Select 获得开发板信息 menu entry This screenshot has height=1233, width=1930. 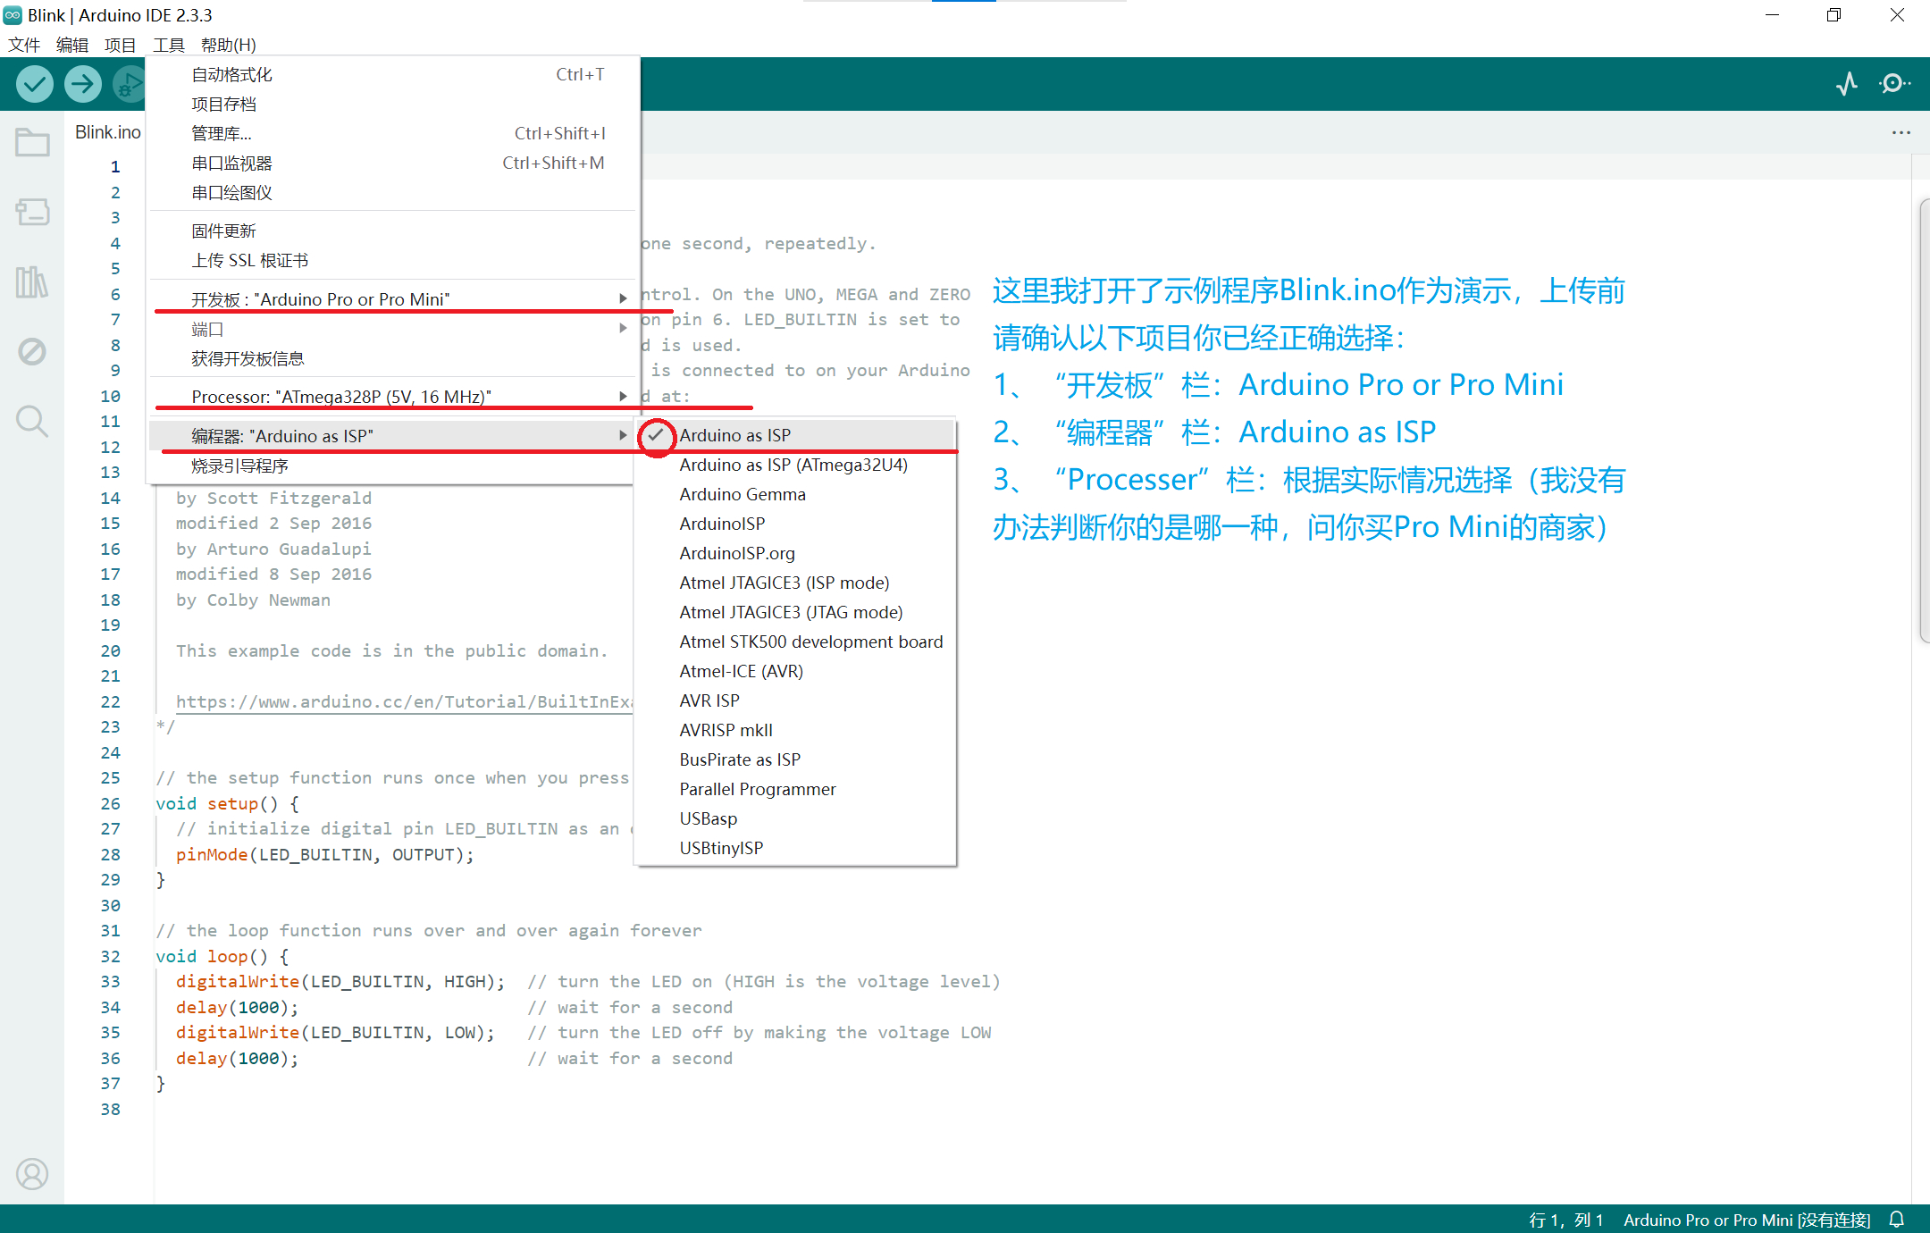pyautogui.click(x=393, y=359)
